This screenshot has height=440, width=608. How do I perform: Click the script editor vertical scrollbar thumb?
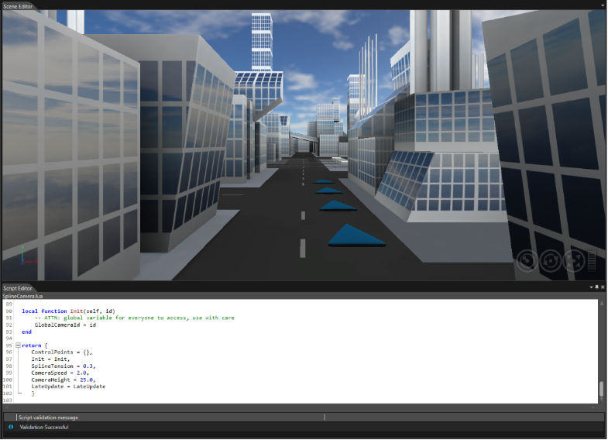click(601, 389)
